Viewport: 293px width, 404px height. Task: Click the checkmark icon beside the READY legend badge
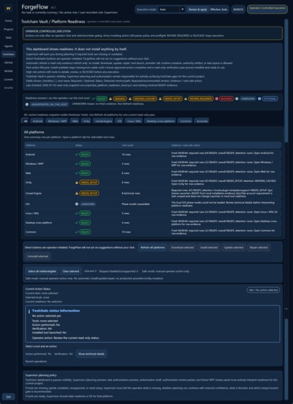click(x=93, y=99)
